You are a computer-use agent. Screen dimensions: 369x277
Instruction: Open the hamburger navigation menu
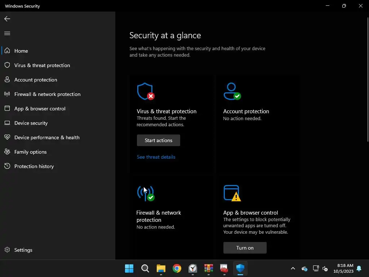click(7, 33)
